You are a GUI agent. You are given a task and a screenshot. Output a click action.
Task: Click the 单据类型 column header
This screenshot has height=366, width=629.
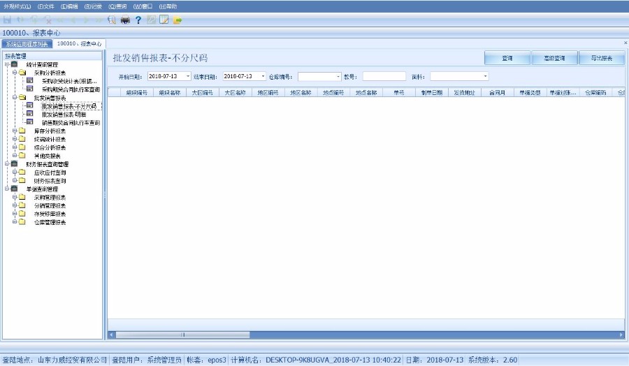point(530,93)
